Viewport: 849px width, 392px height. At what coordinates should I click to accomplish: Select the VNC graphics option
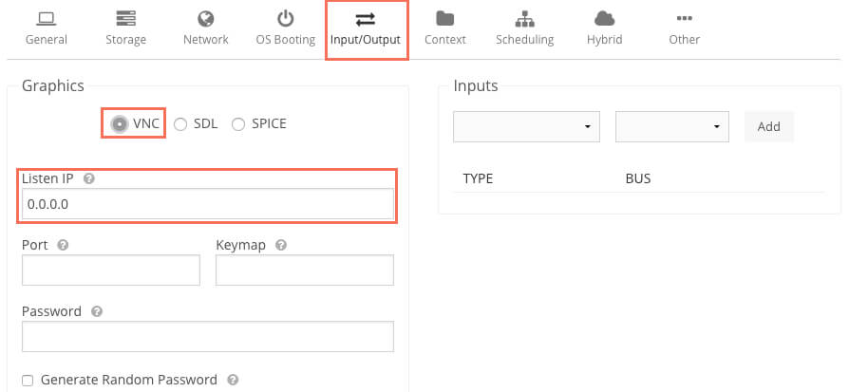pos(120,123)
